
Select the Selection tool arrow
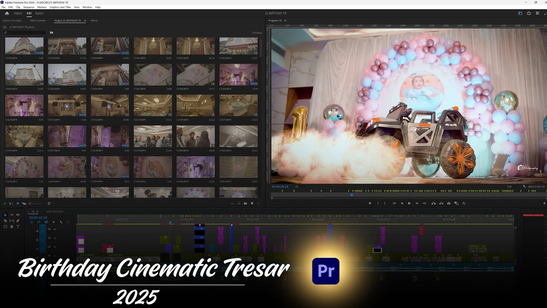[5, 215]
